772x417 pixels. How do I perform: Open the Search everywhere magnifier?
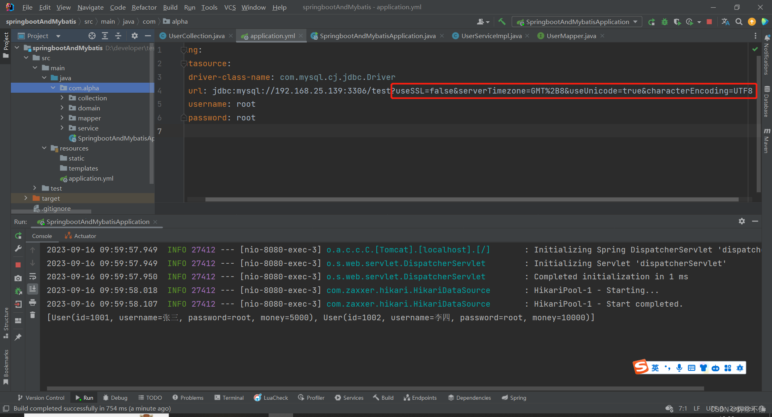[739, 22]
